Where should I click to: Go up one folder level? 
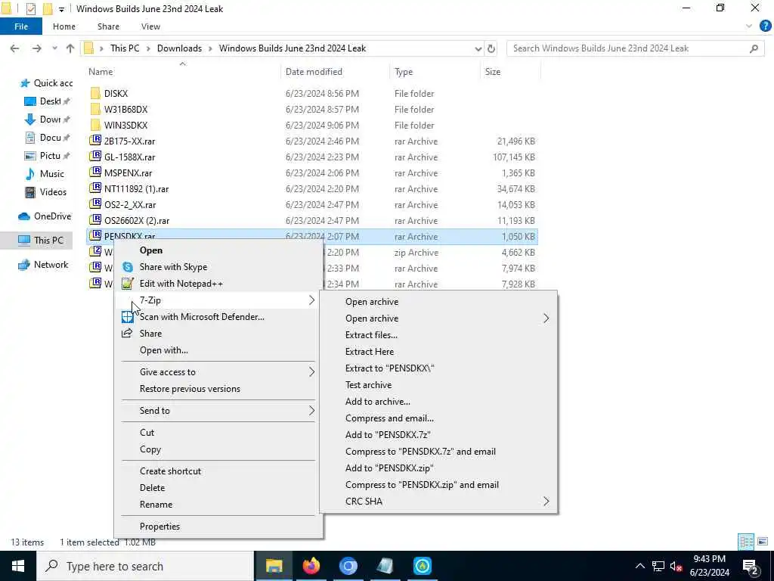70,48
